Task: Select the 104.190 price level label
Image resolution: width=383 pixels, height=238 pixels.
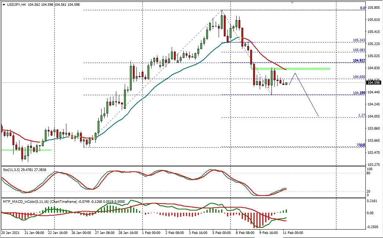Action: tap(357, 93)
